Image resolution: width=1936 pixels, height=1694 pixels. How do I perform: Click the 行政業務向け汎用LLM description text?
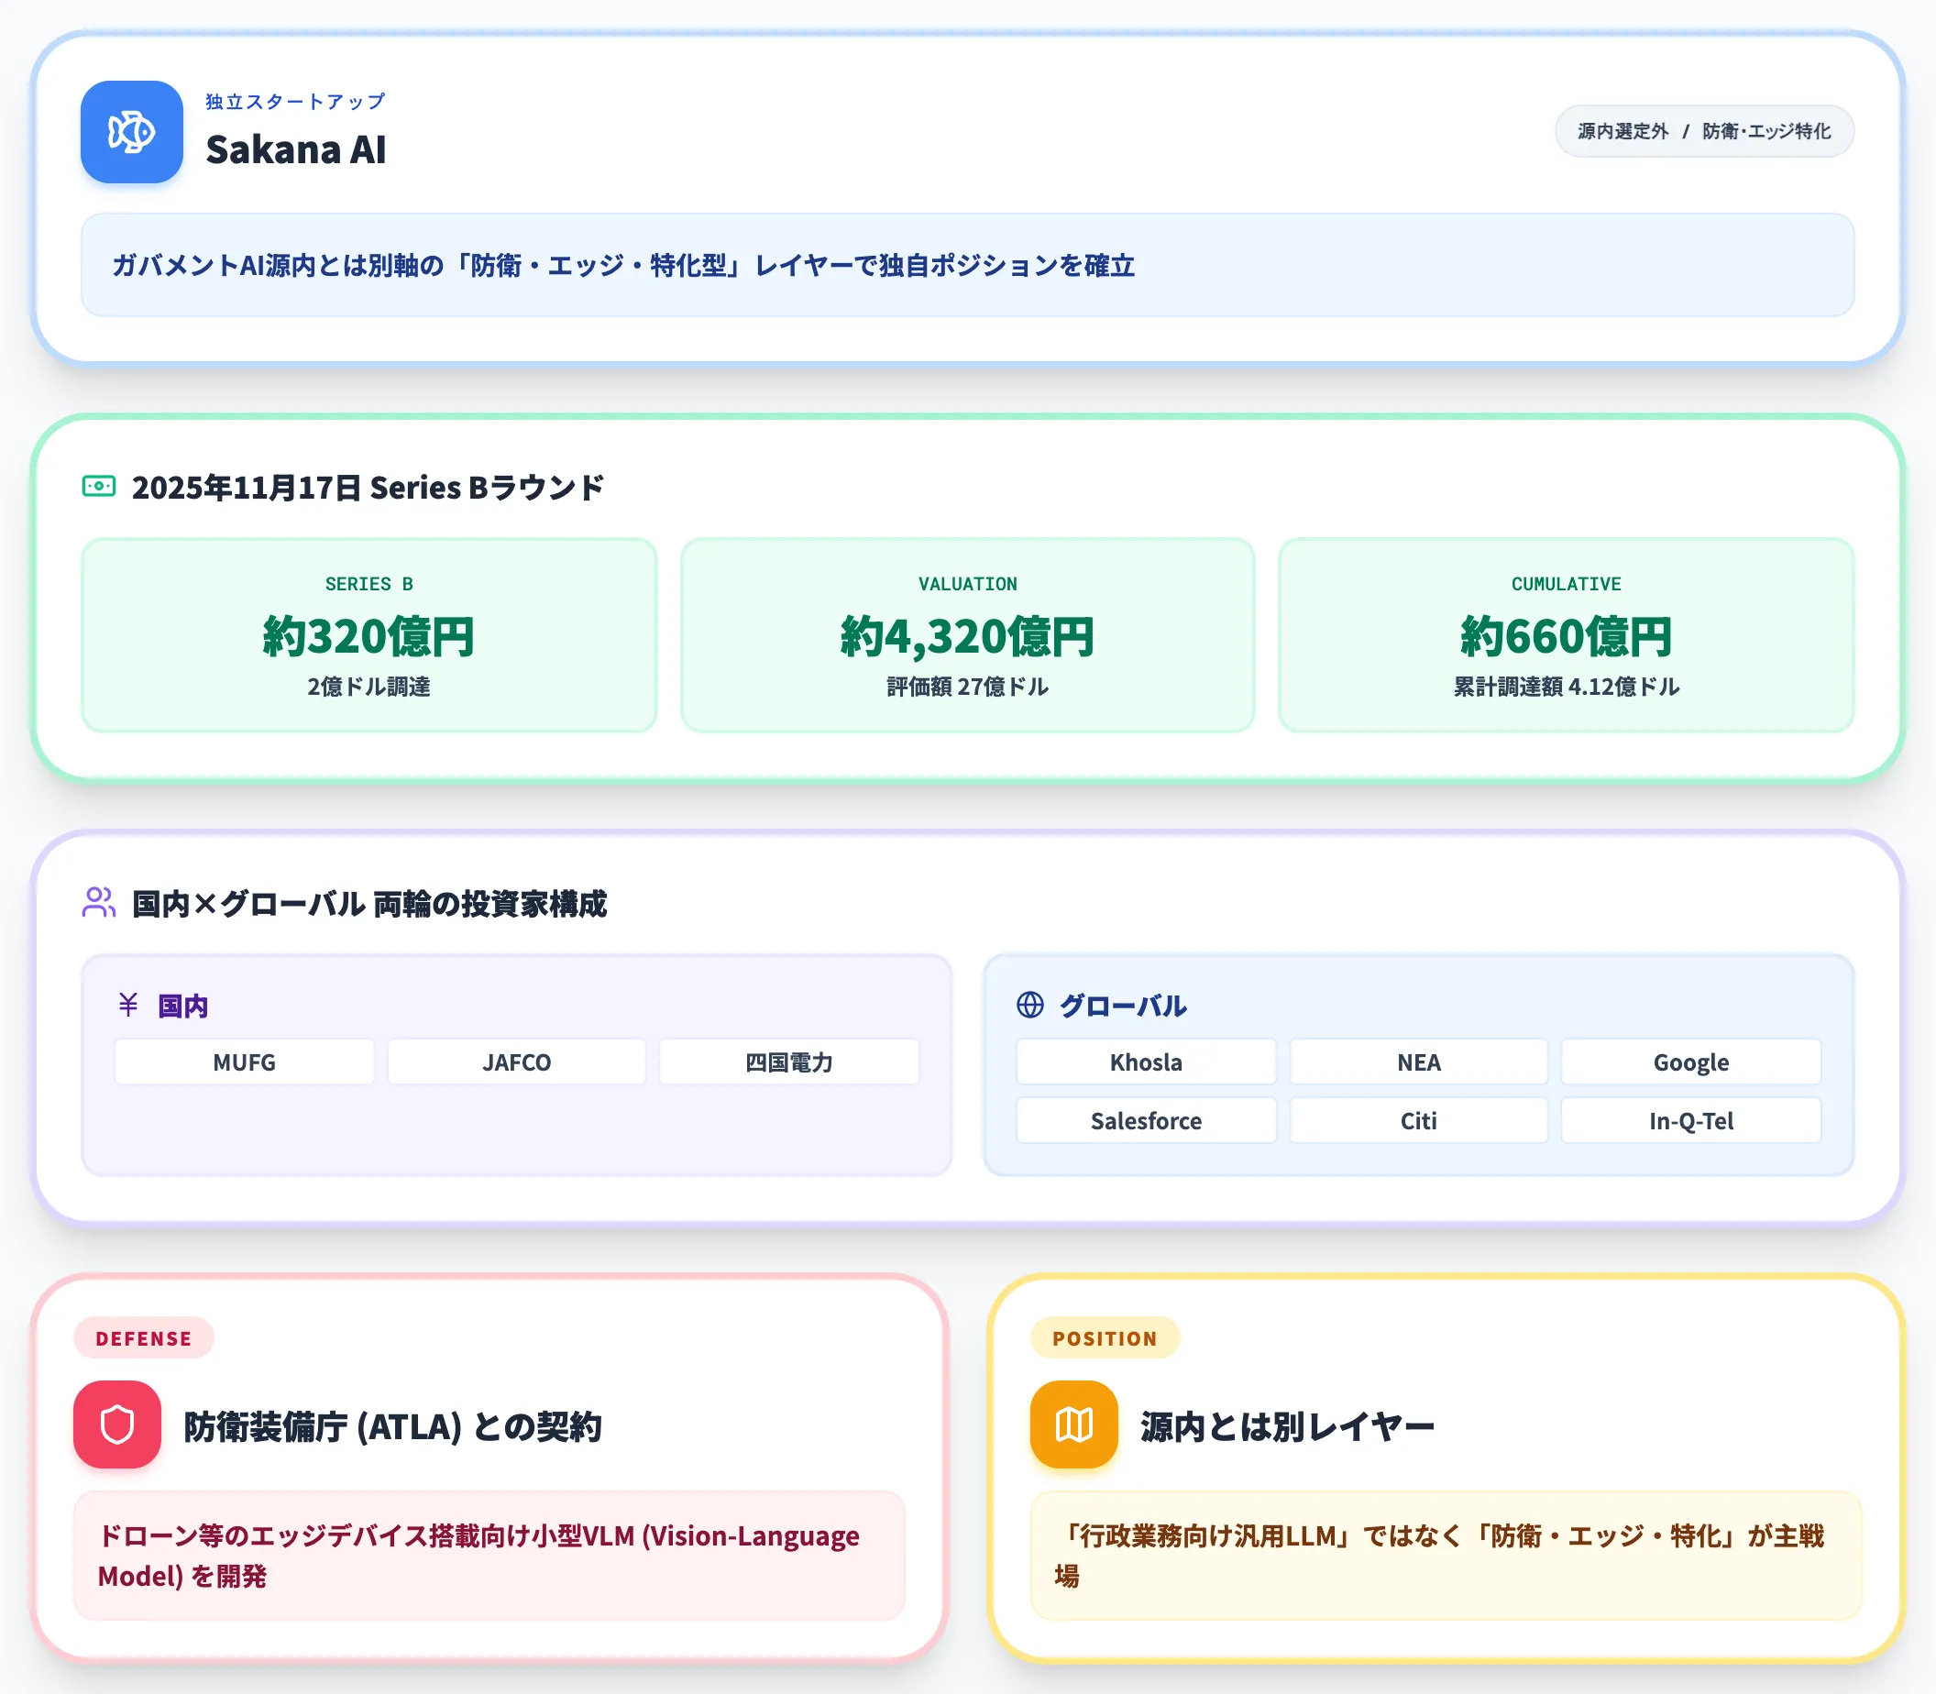pyautogui.click(x=1440, y=1556)
